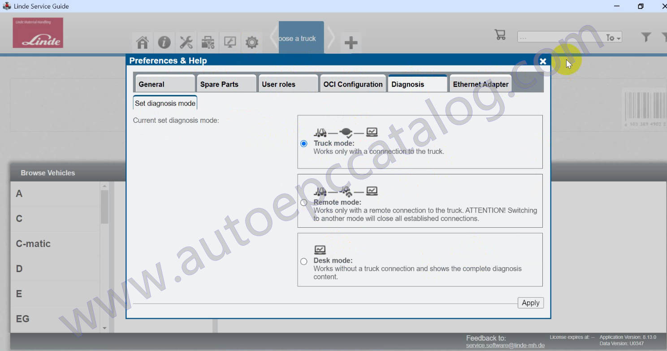Open the shopping cart icon
The height and width of the screenshot is (351, 667).
coord(500,35)
